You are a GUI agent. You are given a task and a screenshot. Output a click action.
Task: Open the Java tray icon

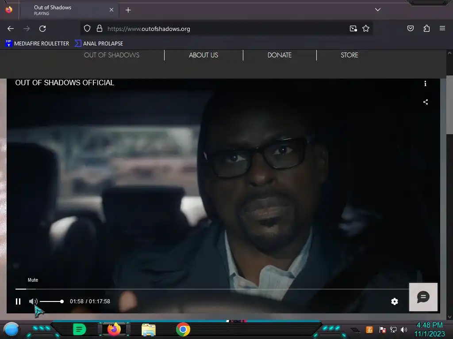pos(369,329)
